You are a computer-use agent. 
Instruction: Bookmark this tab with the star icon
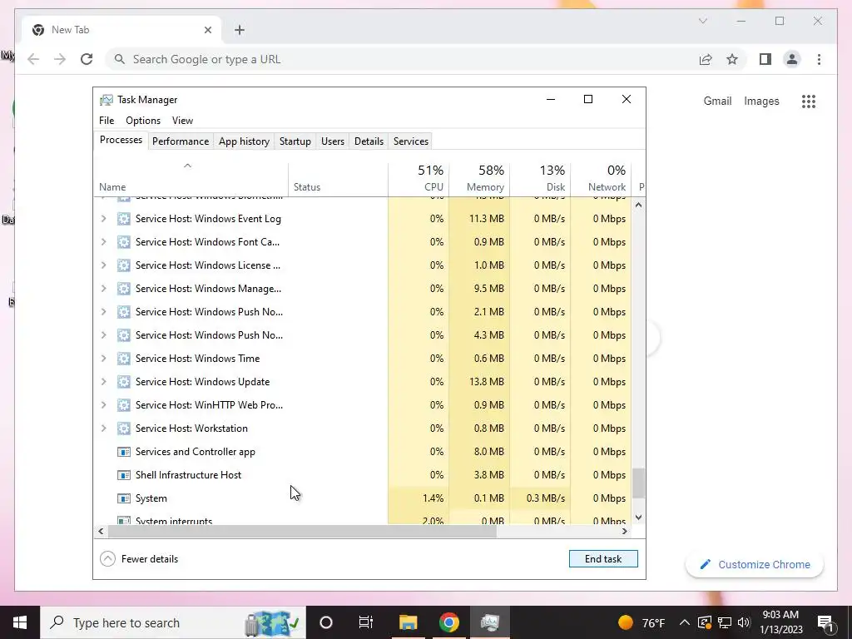point(732,59)
